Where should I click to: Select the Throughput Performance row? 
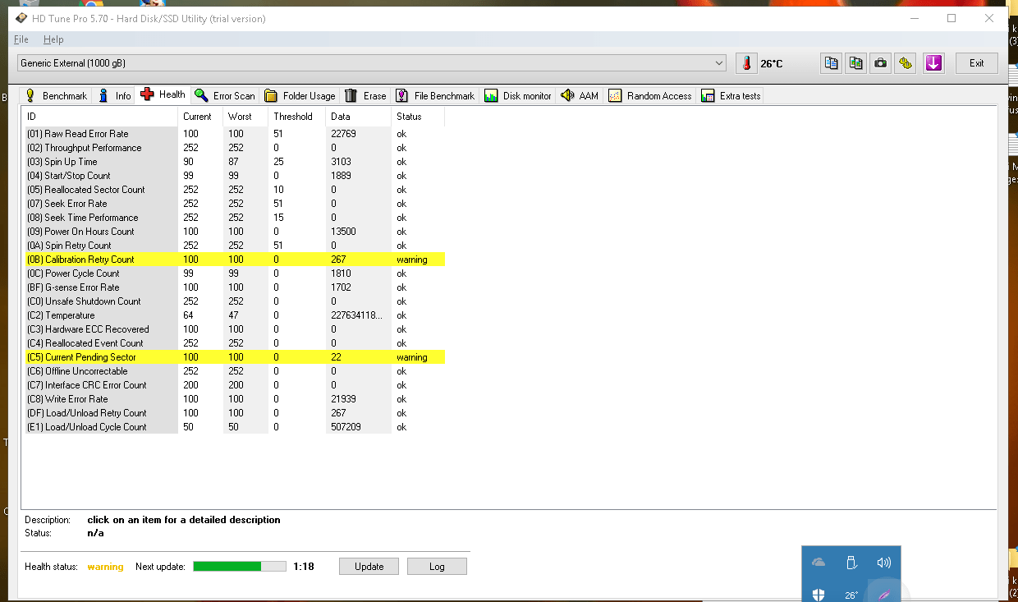[x=235, y=148]
